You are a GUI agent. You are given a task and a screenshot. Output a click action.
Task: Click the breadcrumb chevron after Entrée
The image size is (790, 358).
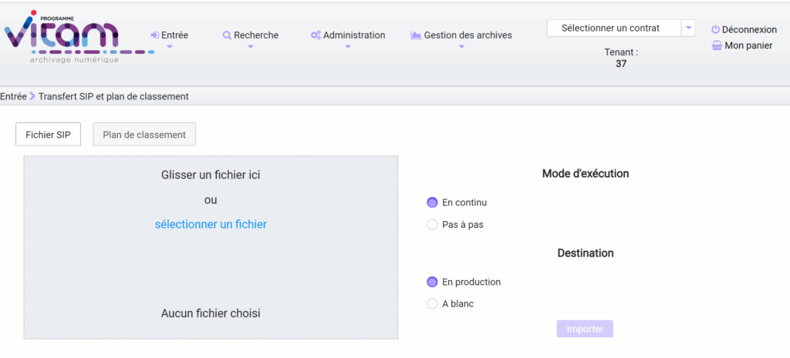pyautogui.click(x=32, y=96)
